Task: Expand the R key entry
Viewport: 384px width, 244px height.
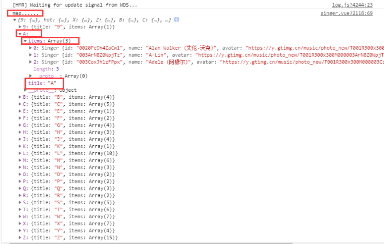Action: click(x=20, y=196)
